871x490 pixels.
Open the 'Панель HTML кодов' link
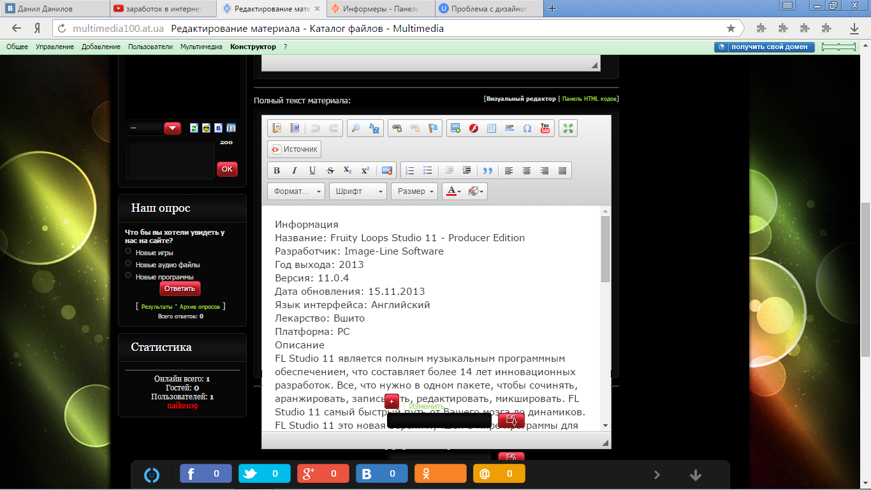589,99
